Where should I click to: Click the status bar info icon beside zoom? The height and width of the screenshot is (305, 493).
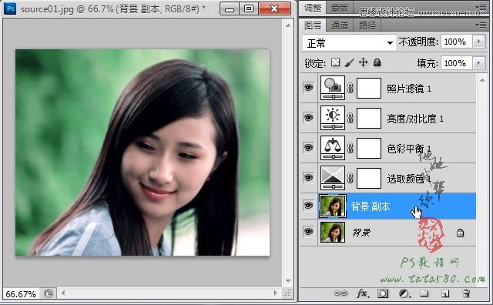(49, 293)
